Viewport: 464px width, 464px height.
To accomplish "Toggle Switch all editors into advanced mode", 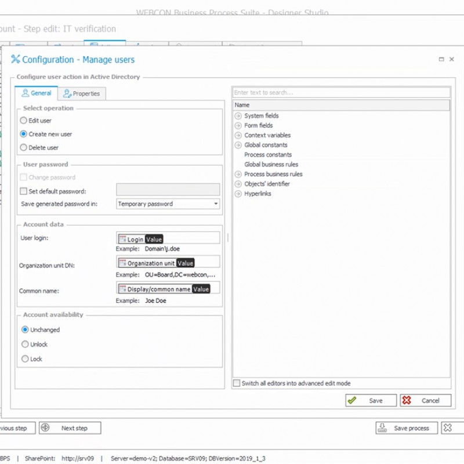I will (237, 383).
